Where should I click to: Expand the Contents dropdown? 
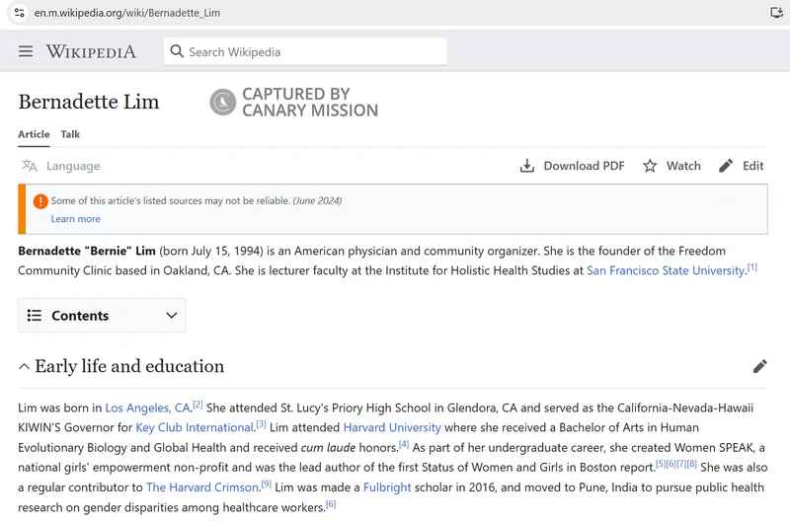click(103, 315)
